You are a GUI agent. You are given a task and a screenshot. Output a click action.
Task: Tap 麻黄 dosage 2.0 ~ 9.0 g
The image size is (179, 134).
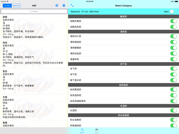coord(8,34)
